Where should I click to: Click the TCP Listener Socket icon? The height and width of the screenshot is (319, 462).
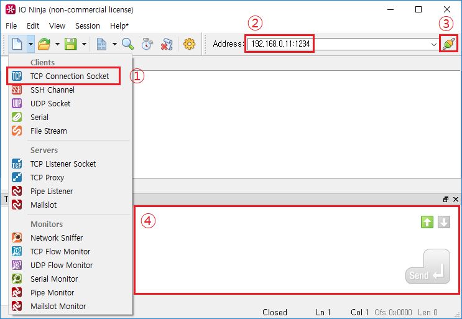point(17,164)
